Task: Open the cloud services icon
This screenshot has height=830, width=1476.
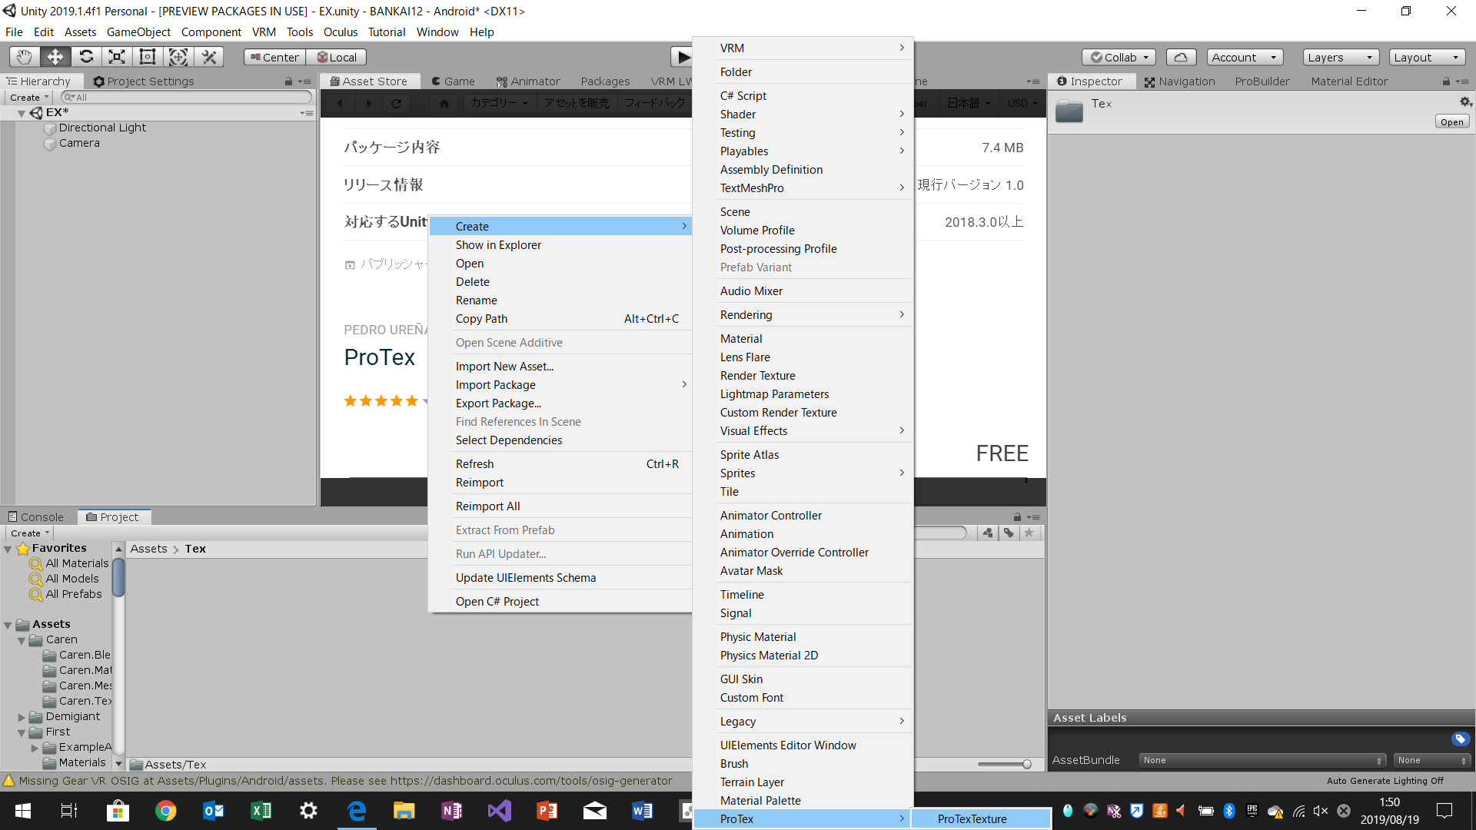Action: click(x=1181, y=57)
